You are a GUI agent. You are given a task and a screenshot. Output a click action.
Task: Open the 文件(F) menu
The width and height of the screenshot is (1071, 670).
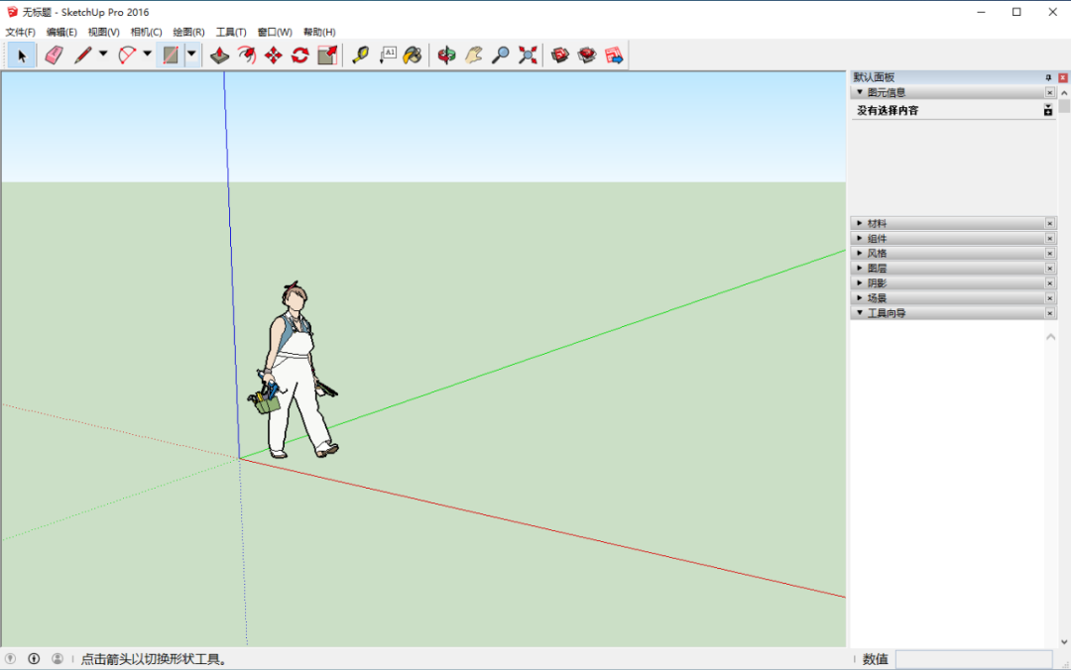point(20,32)
